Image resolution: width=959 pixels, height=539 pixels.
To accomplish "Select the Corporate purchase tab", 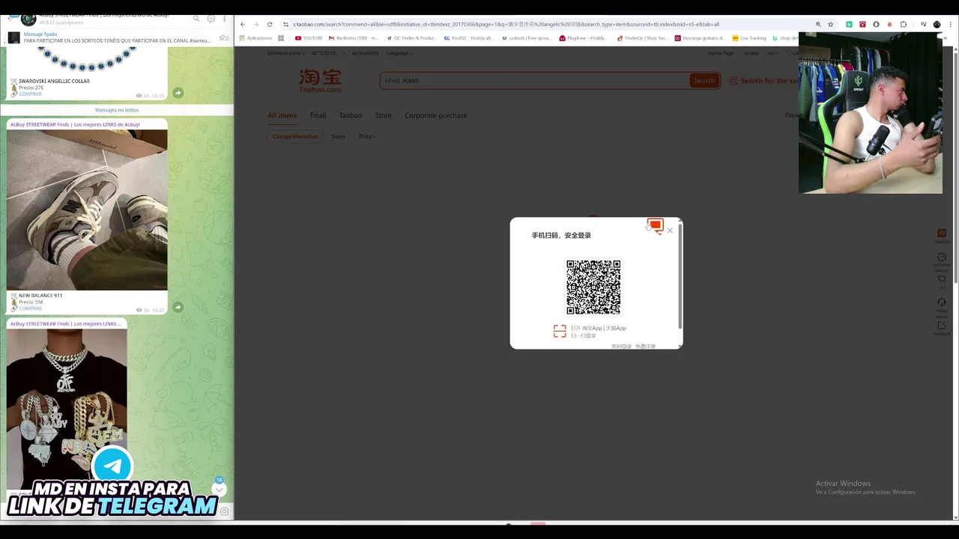I will point(436,115).
